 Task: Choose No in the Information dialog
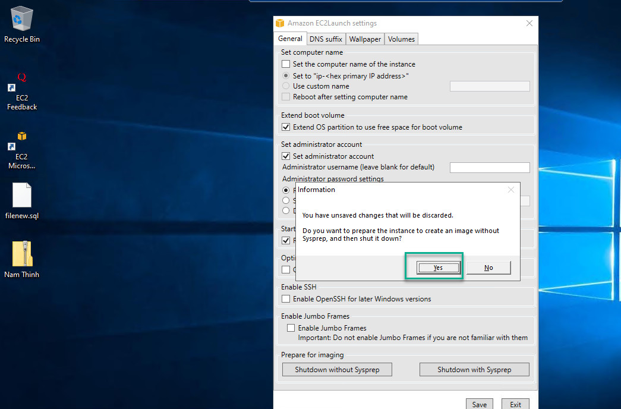pyautogui.click(x=488, y=268)
